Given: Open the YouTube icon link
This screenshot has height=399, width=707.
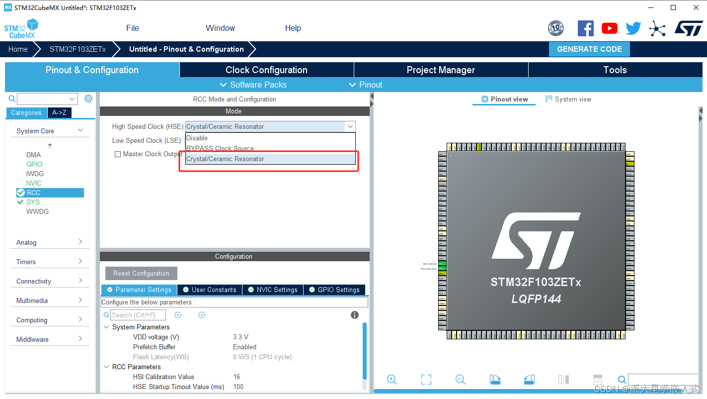Looking at the screenshot, I should (x=610, y=28).
